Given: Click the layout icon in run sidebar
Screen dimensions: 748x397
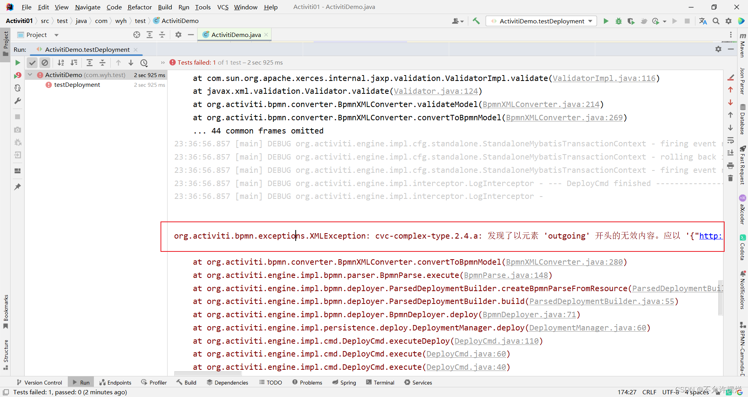Looking at the screenshot, I should 18,171.
